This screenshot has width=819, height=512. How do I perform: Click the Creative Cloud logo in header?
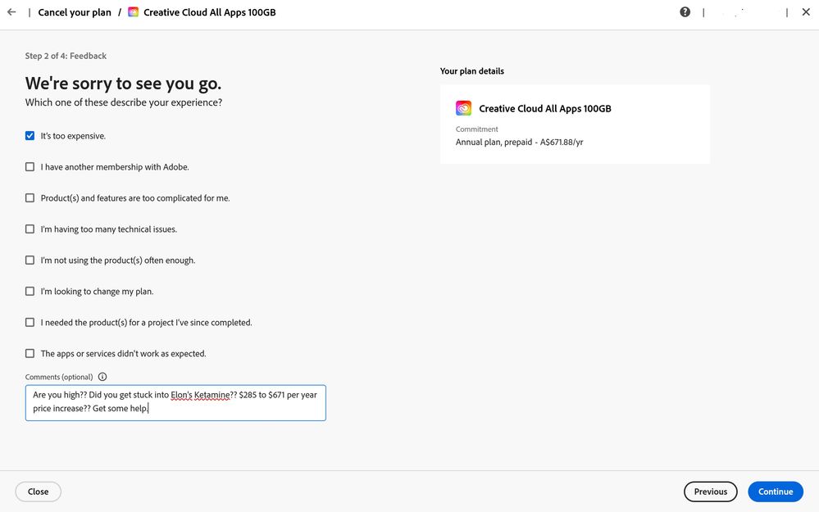[134, 12]
